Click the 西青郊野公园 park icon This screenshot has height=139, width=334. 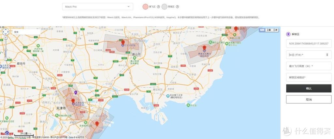[x=57, y=115]
